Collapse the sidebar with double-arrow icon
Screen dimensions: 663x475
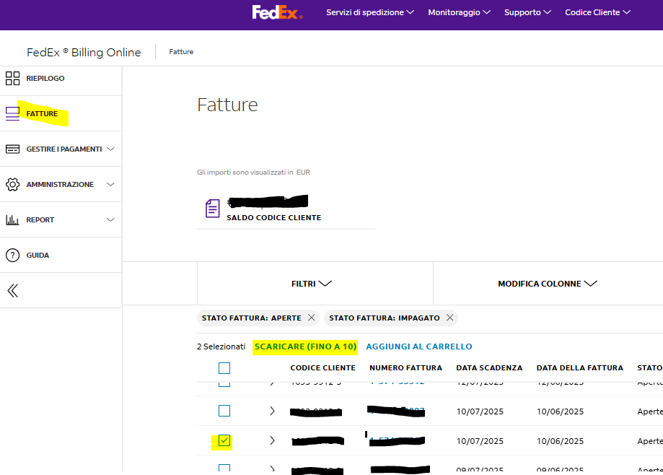tap(13, 291)
